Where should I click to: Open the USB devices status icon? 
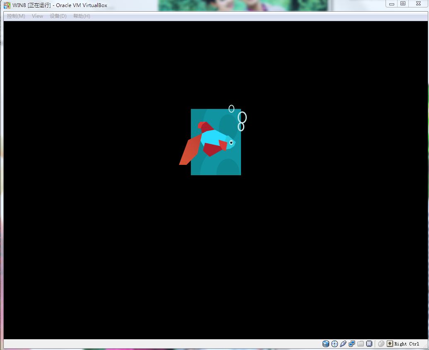point(343,344)
